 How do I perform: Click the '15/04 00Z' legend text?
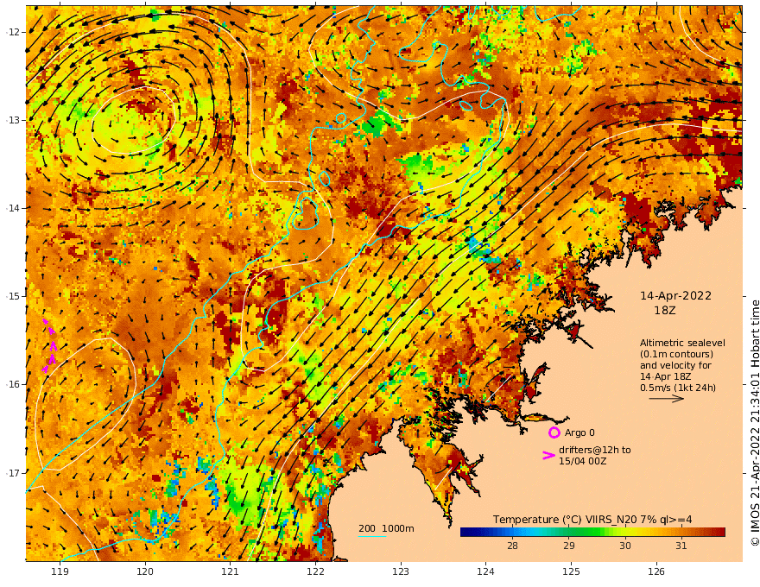tap(582, 461)
